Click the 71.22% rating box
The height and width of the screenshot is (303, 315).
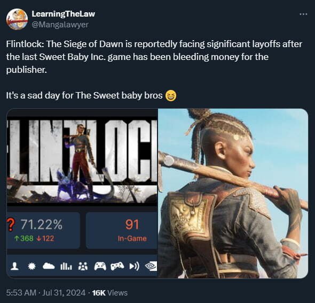click(43, 230)
